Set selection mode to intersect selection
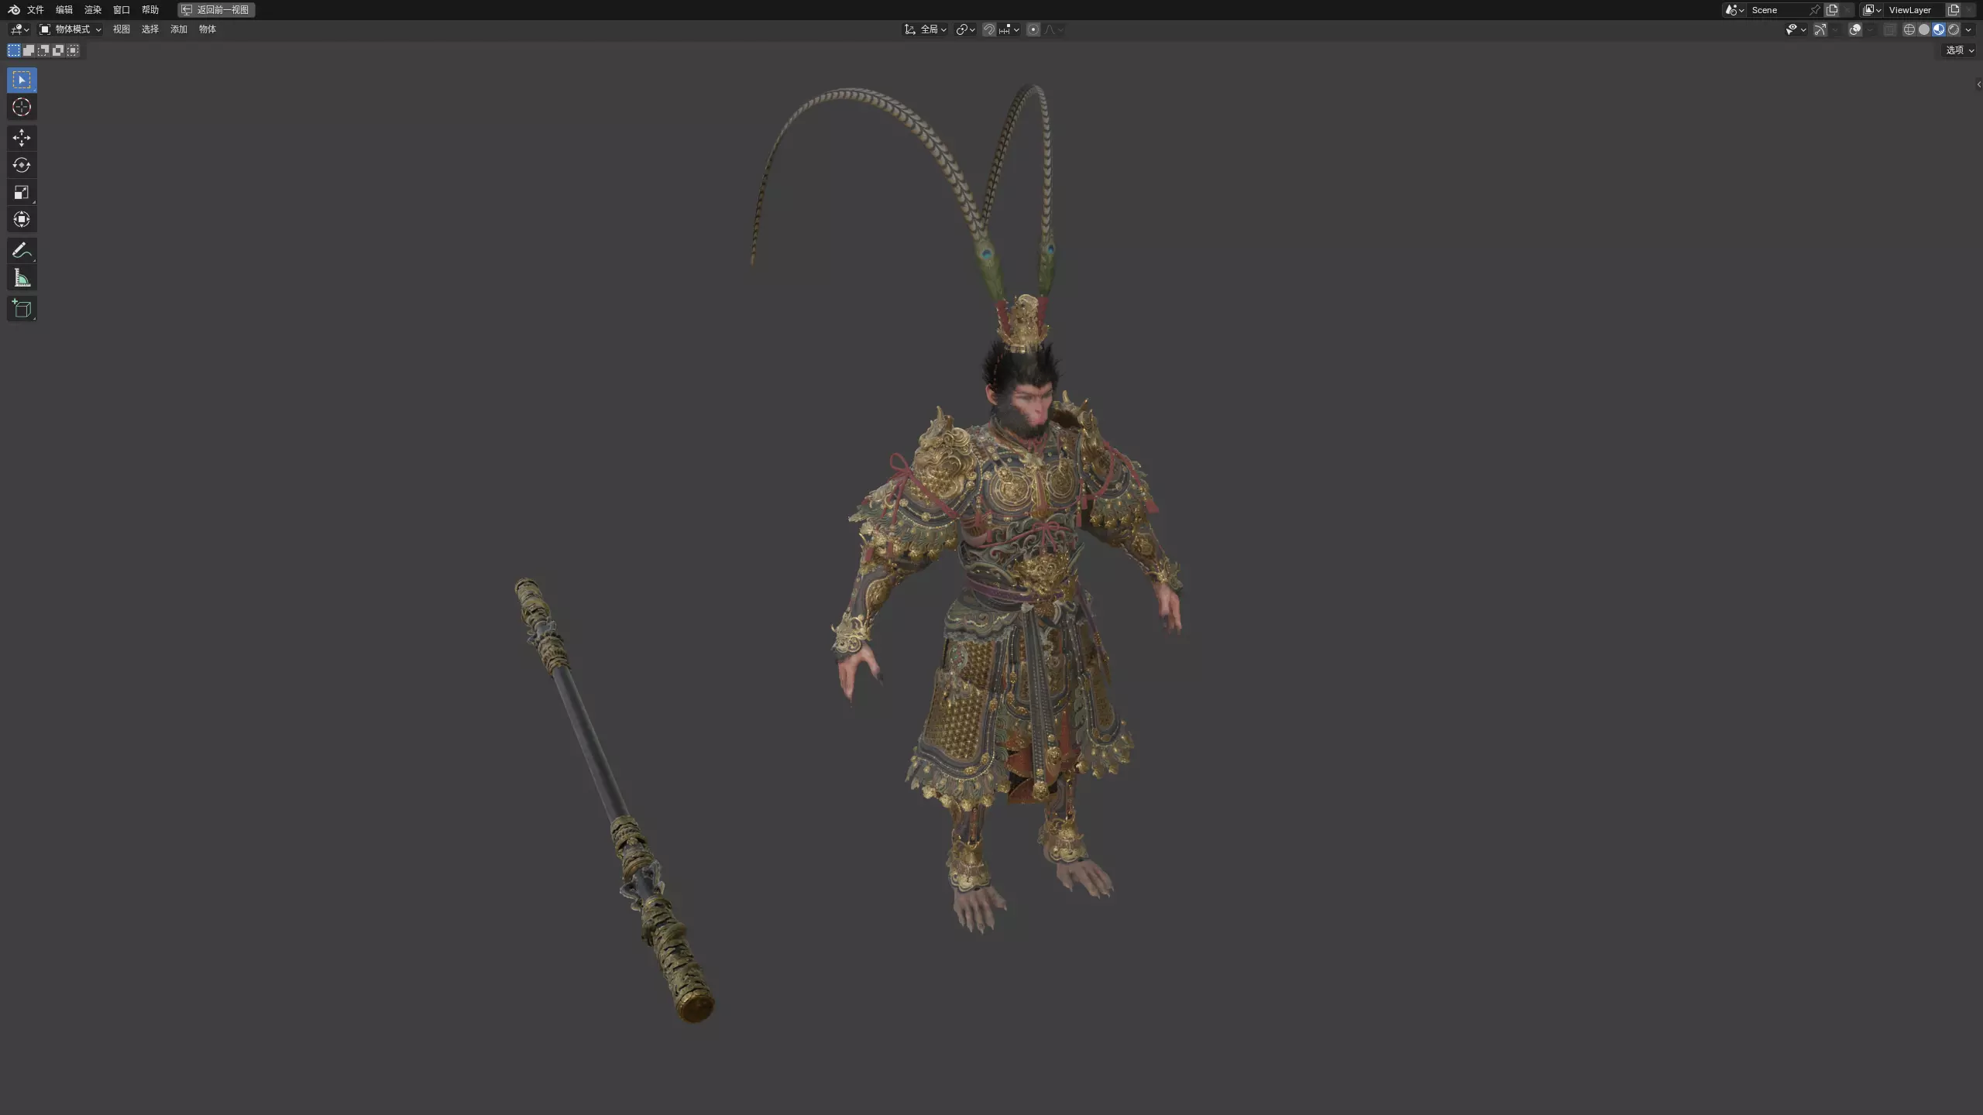 pyautogui.click(x=73, y=50)
